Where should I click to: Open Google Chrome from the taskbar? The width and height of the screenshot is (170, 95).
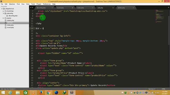pos(49,93)
